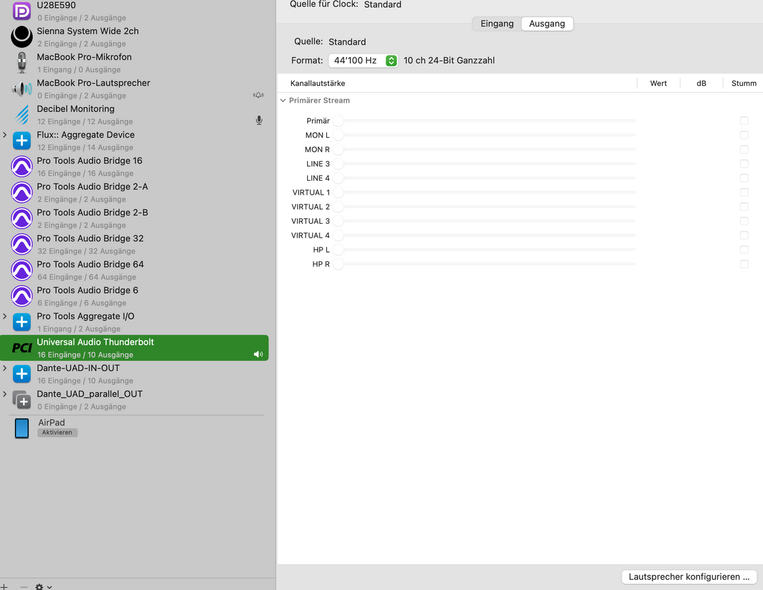Screen dimensions: 763x590
Task: Click the Wert column header
Action: 659,83
